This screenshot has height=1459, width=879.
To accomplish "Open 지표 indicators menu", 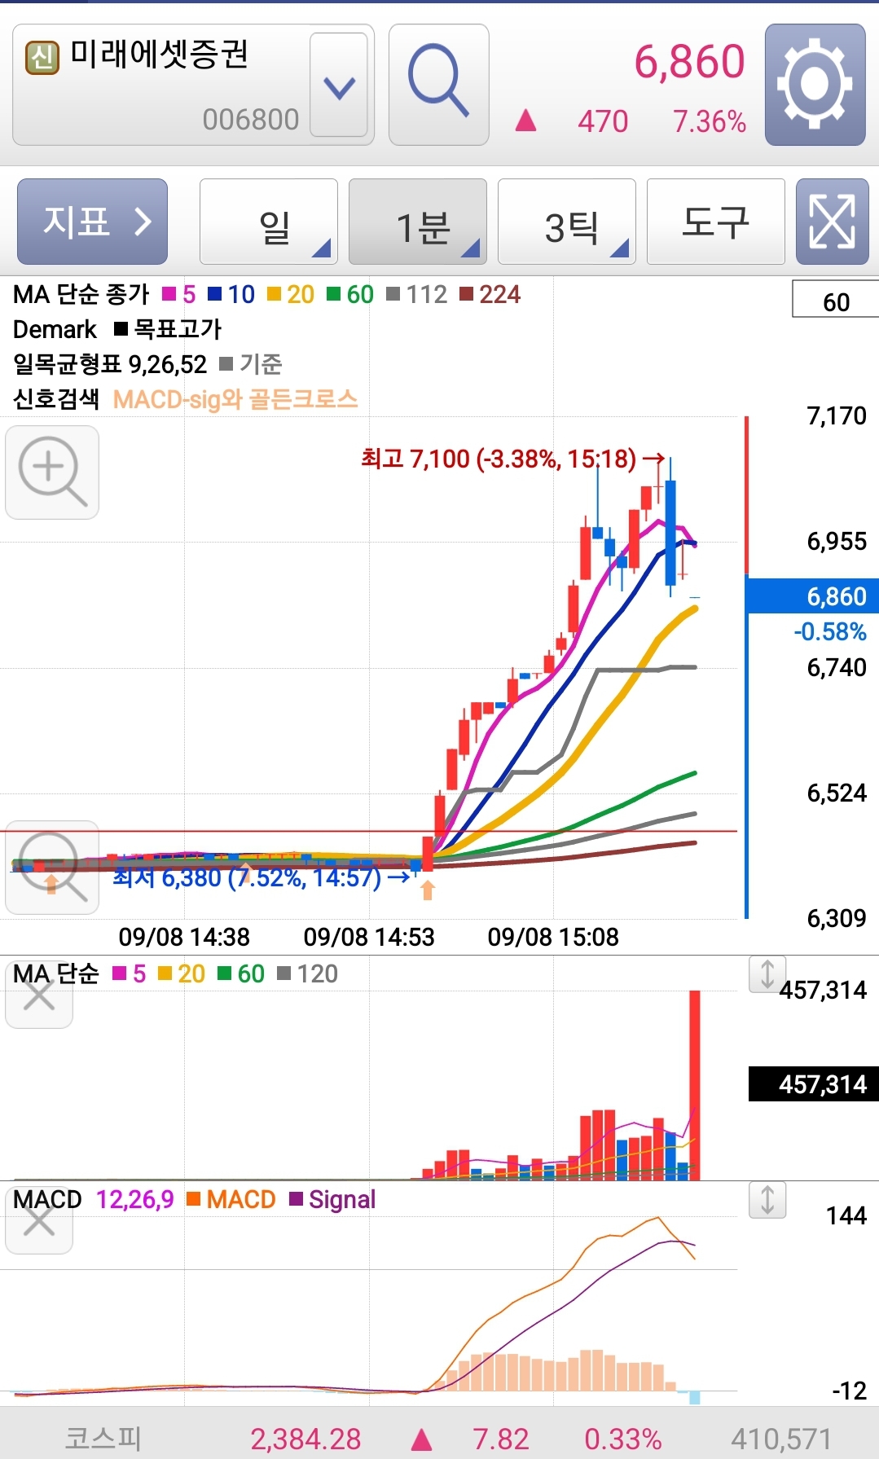I will 92,222.
